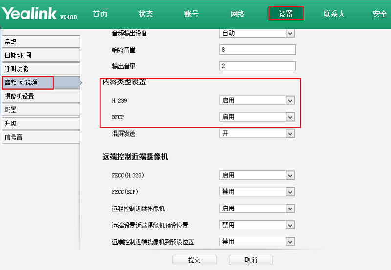This screenshot has height=270, width=391.
Task: Open the 联系人 tab
Action: tap(334, 14)
